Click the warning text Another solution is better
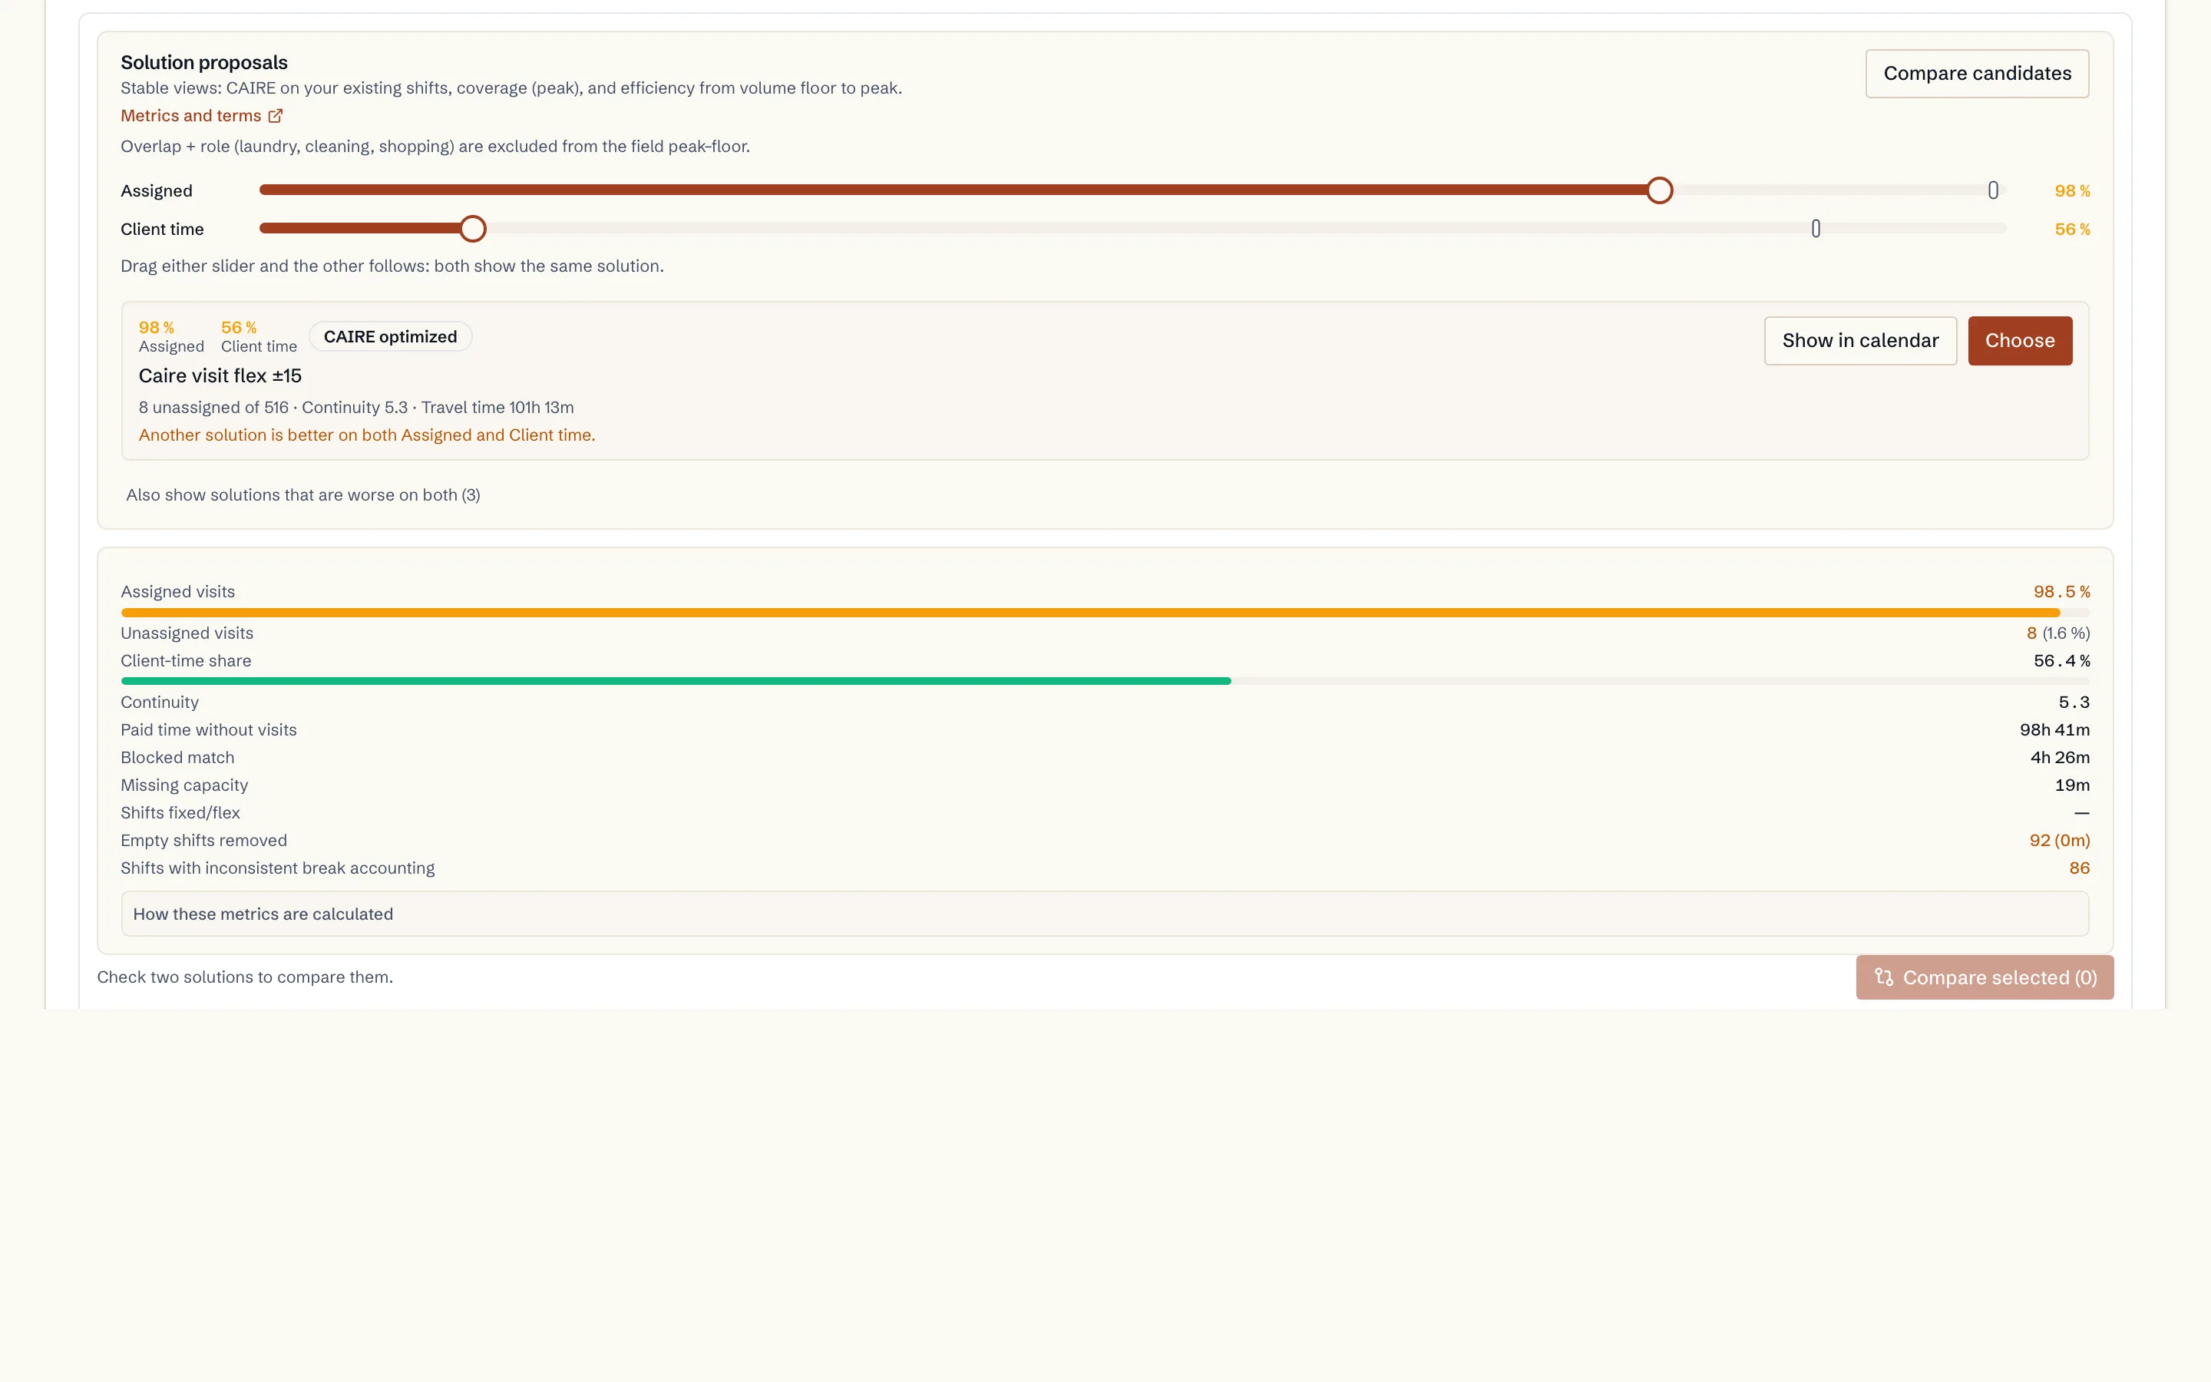 click(366, 435)
